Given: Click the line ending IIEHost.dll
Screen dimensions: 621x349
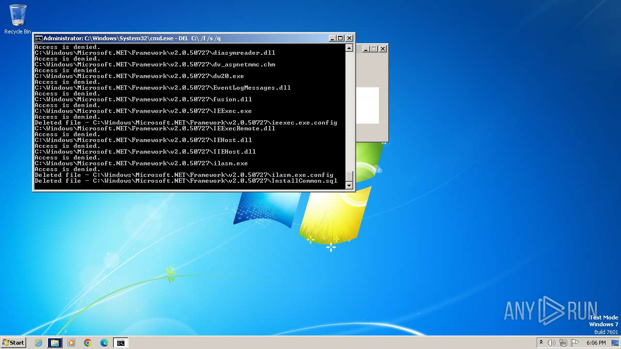Looking at the screenshot, I should point(145,152).
